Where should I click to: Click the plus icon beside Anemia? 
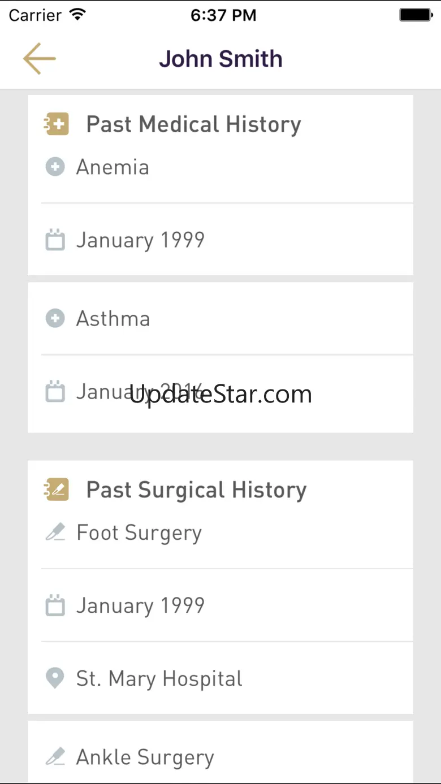tap(55, 167)
